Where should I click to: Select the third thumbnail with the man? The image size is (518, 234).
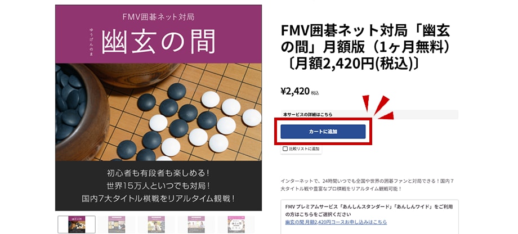[x=157, y=224]
